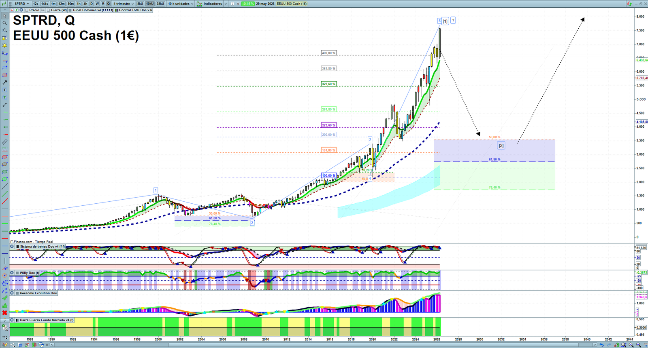Image resolution: width=648 pixels, height=348 pixels.
Task: Select the D daily timeframe
Action: (x=92, y=4)
